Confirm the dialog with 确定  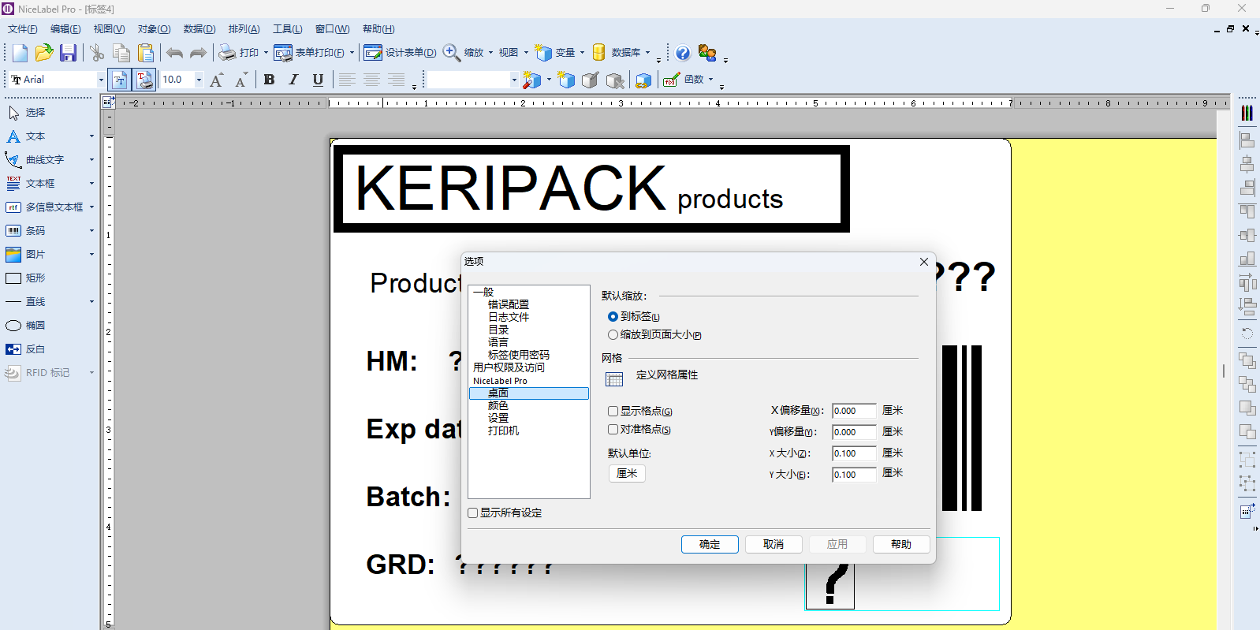(x=710, y=544)
